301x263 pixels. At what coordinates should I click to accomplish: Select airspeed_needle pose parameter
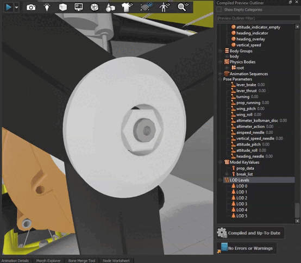click(255, 133)
